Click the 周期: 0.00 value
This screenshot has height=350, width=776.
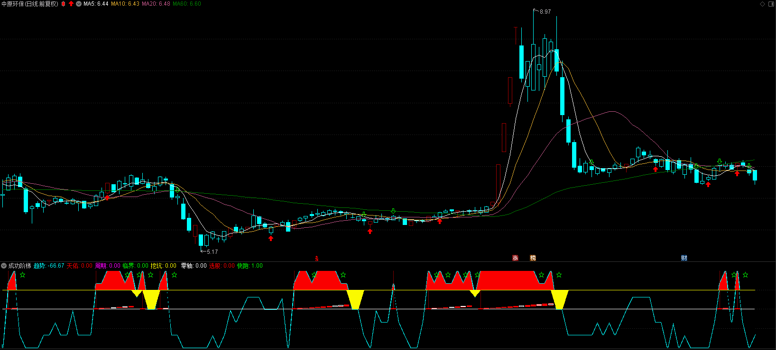pyautogui.click(x=108, y=266)
